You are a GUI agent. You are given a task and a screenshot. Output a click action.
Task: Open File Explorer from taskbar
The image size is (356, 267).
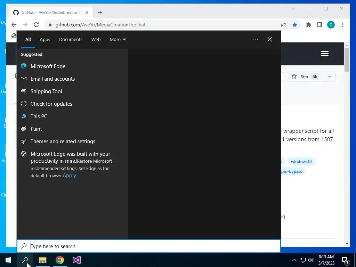tap(42, 260)
